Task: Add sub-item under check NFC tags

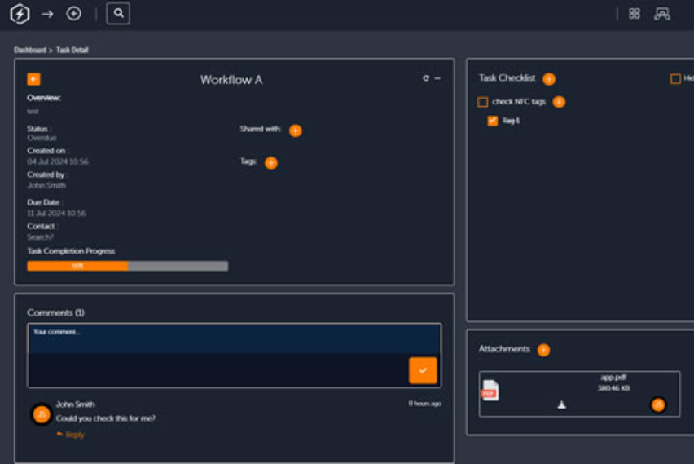Action: point(559,102)
